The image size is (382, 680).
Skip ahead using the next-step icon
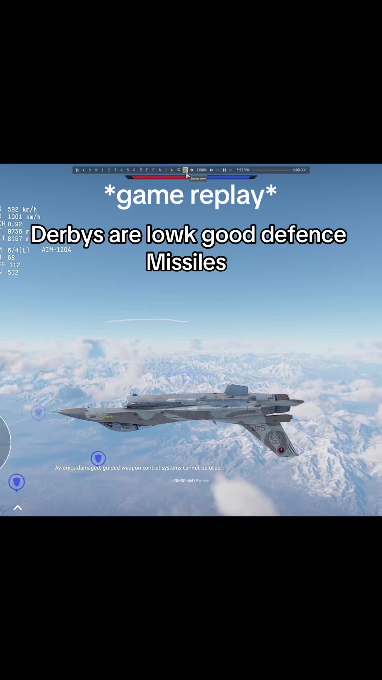(x=231, y=170)
